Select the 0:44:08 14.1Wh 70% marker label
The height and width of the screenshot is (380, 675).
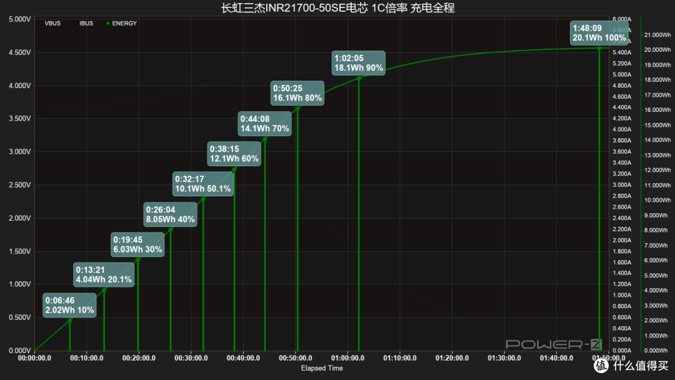pyautogui.click(x=264, y=124)
